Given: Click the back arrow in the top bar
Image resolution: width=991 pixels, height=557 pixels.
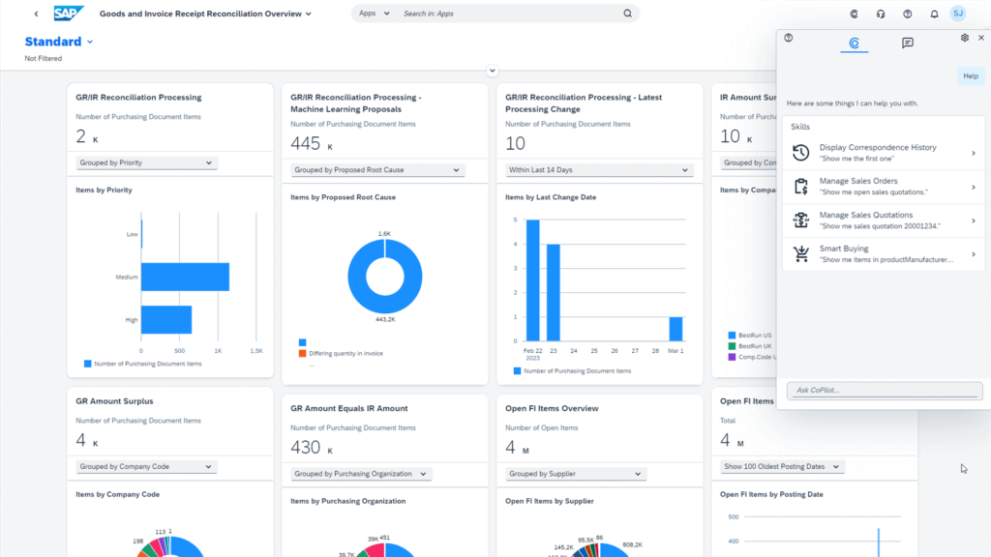Looking at the screenshot, I should click(x=36, y=14).
